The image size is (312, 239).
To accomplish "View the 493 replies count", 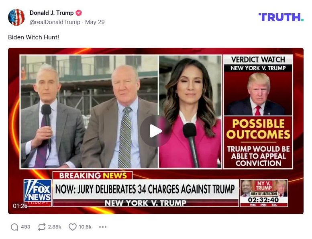I will click(x=26, y=227).
